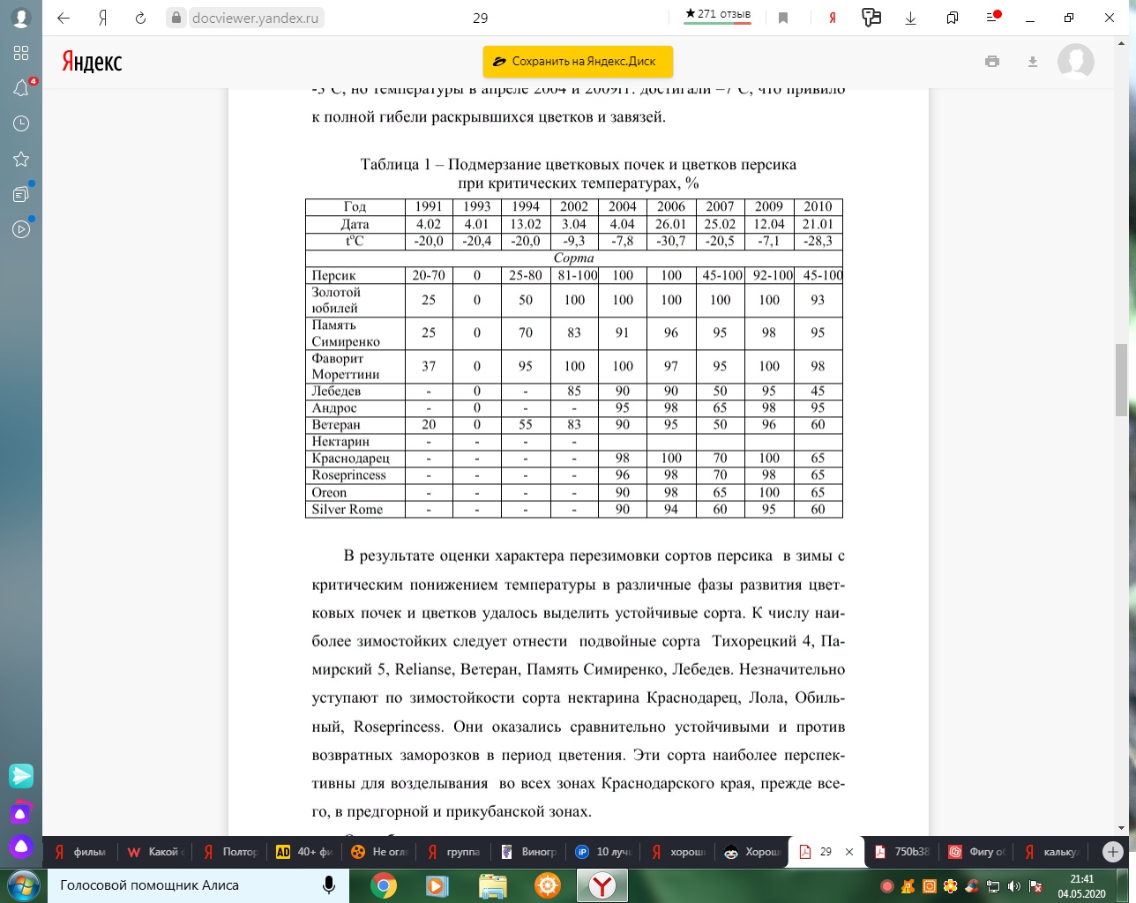
Task: Switch to the Хорош tab with face icon
Action: coord(753,852)
